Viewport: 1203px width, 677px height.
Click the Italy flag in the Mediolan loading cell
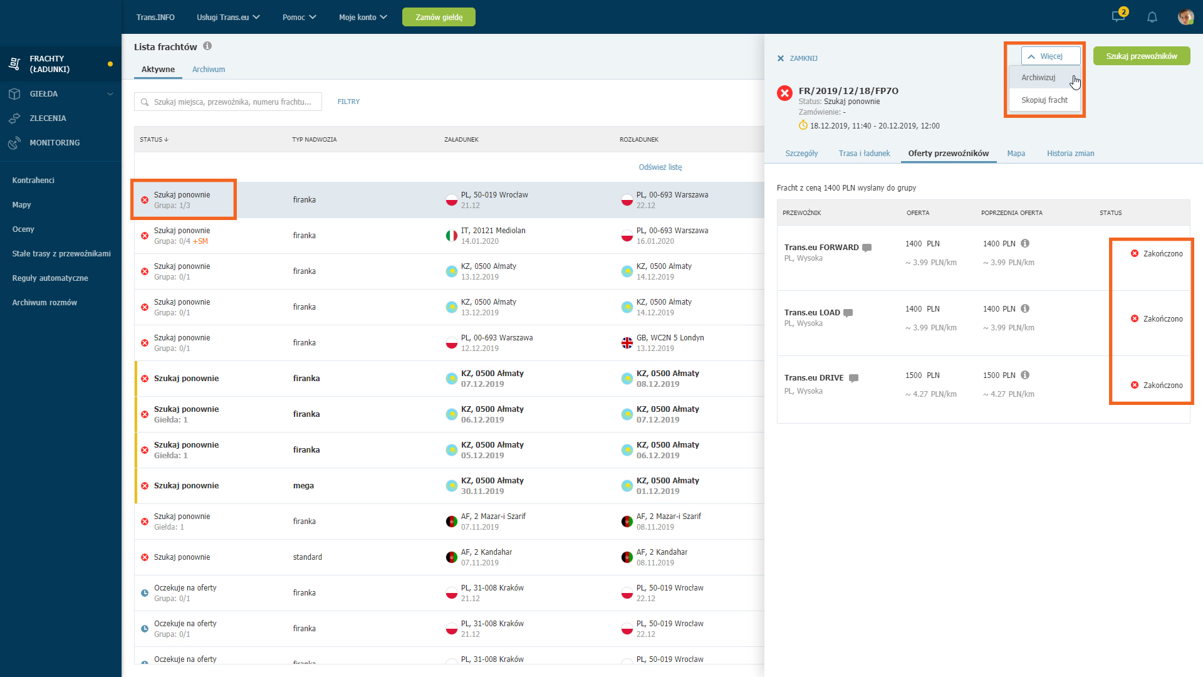click(x=451, y=236)
